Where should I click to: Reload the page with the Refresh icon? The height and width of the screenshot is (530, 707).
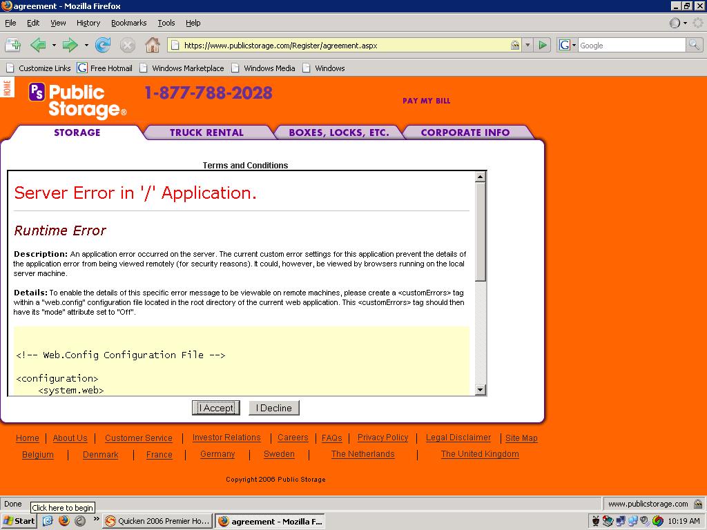(x=103, y=46)
